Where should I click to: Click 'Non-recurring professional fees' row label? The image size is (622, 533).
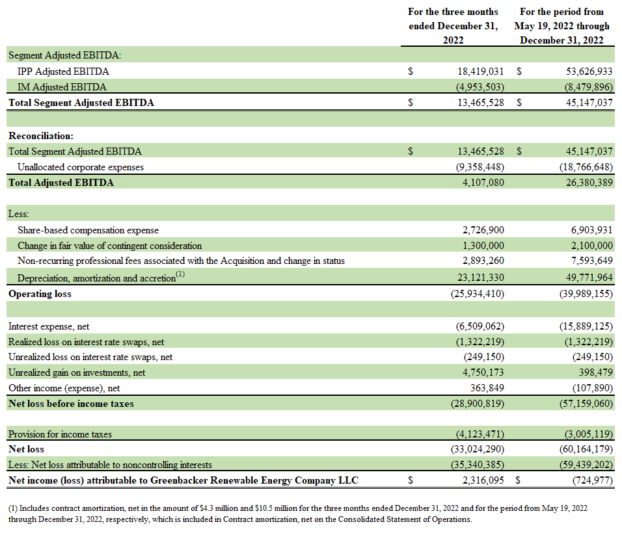(x=181, y=261)
